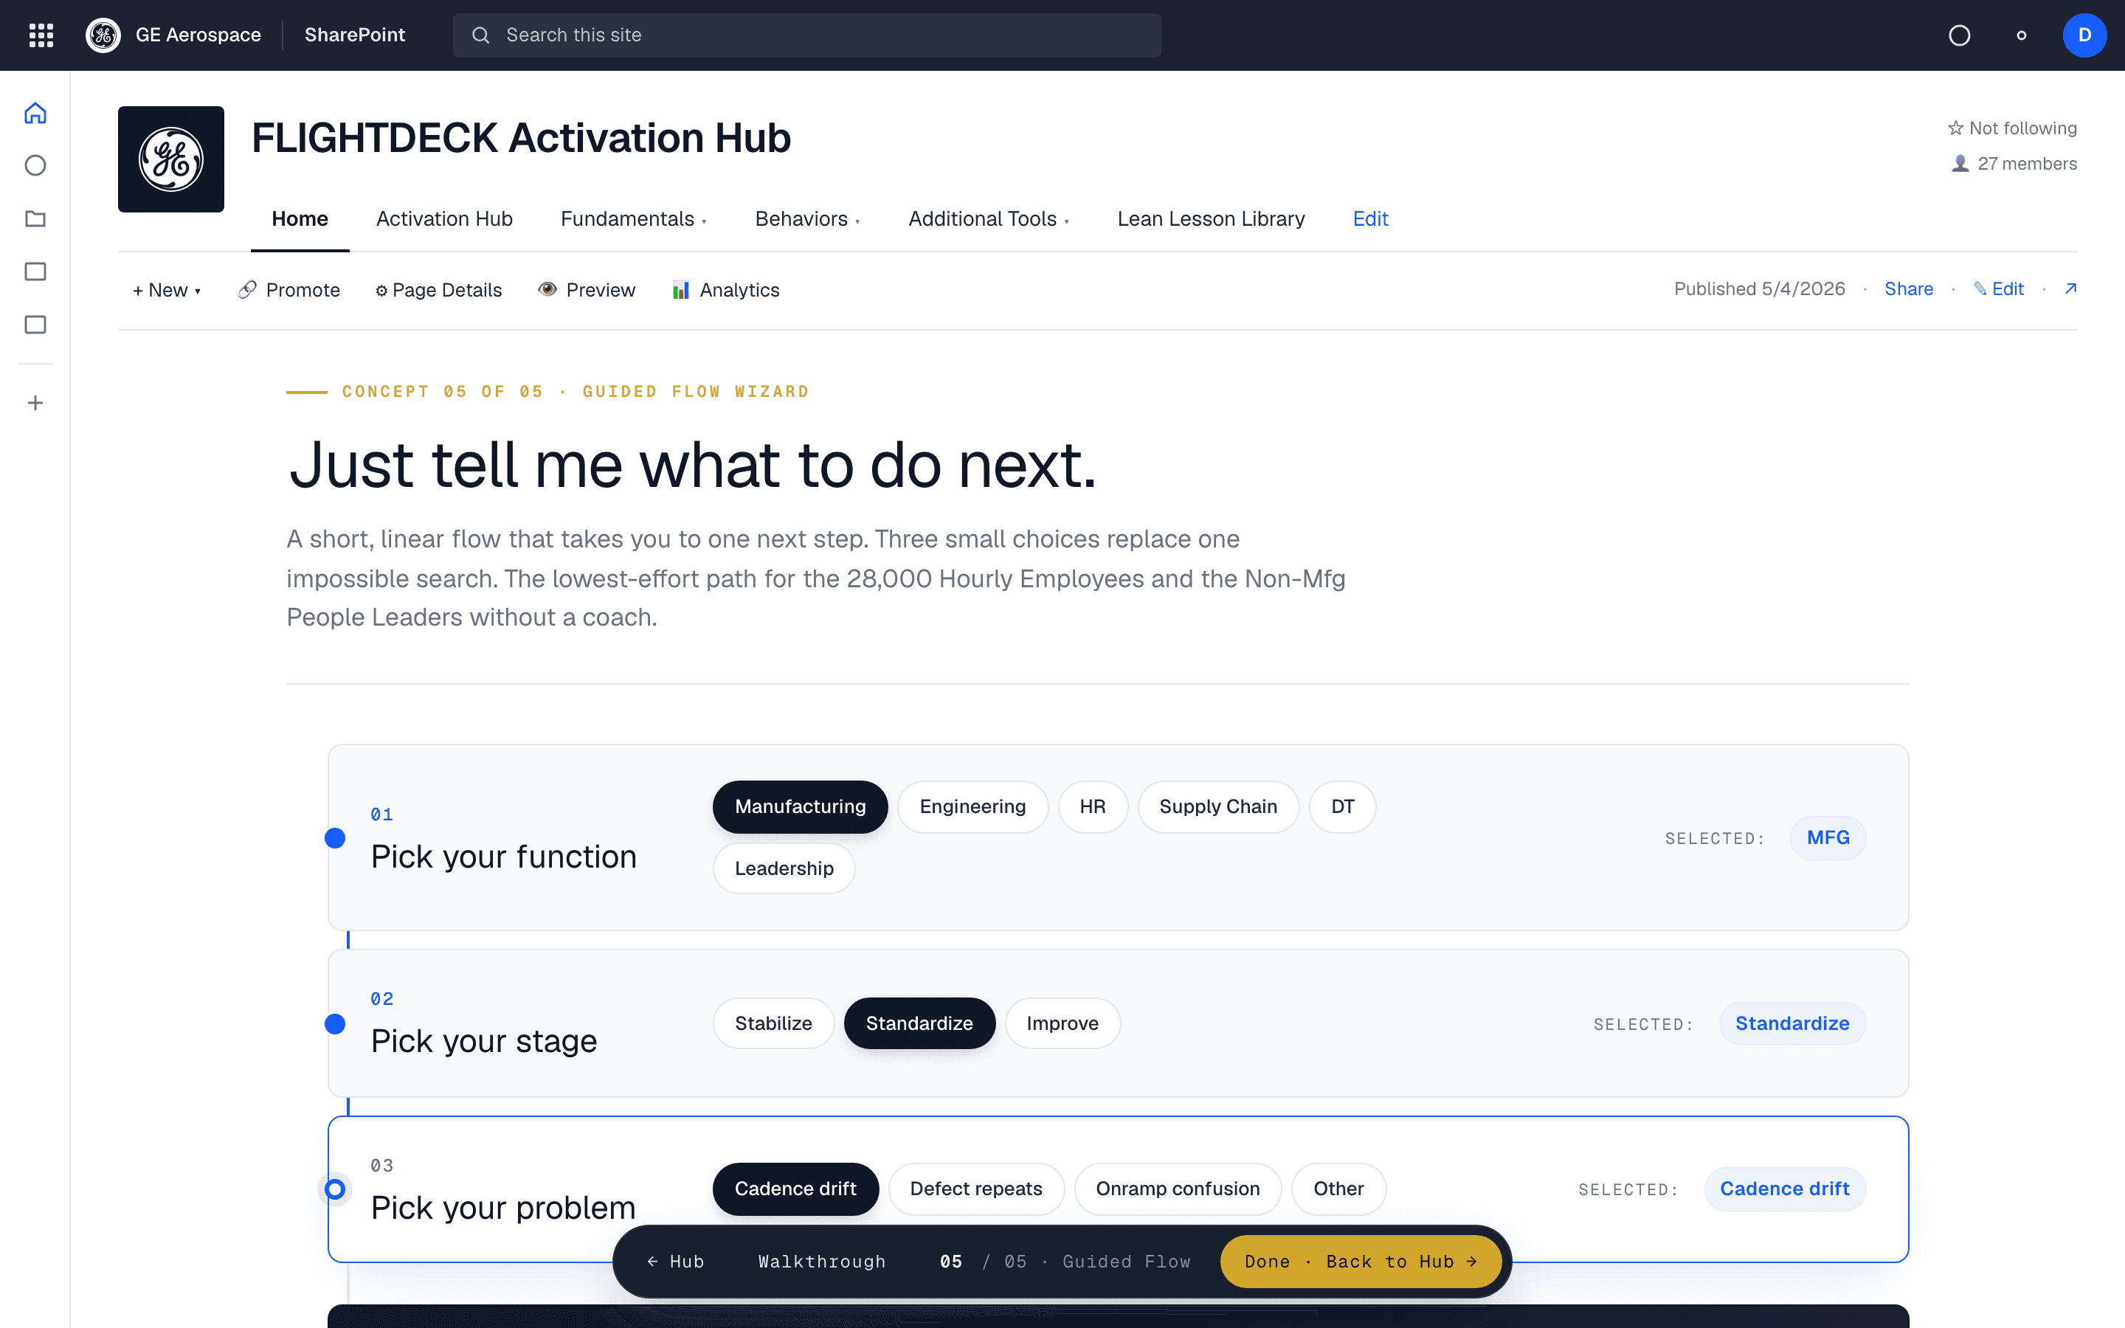This screenshot has width=2125, height=1328.
Task: Click the Analytics button
Action: [726, 290]
